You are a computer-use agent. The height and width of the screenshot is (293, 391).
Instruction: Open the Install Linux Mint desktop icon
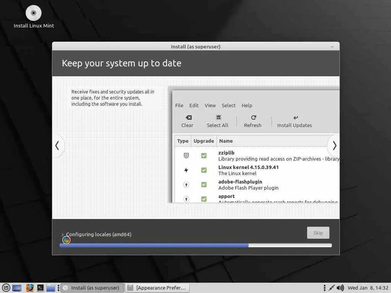pyautogui.click(x=34, y=16)
